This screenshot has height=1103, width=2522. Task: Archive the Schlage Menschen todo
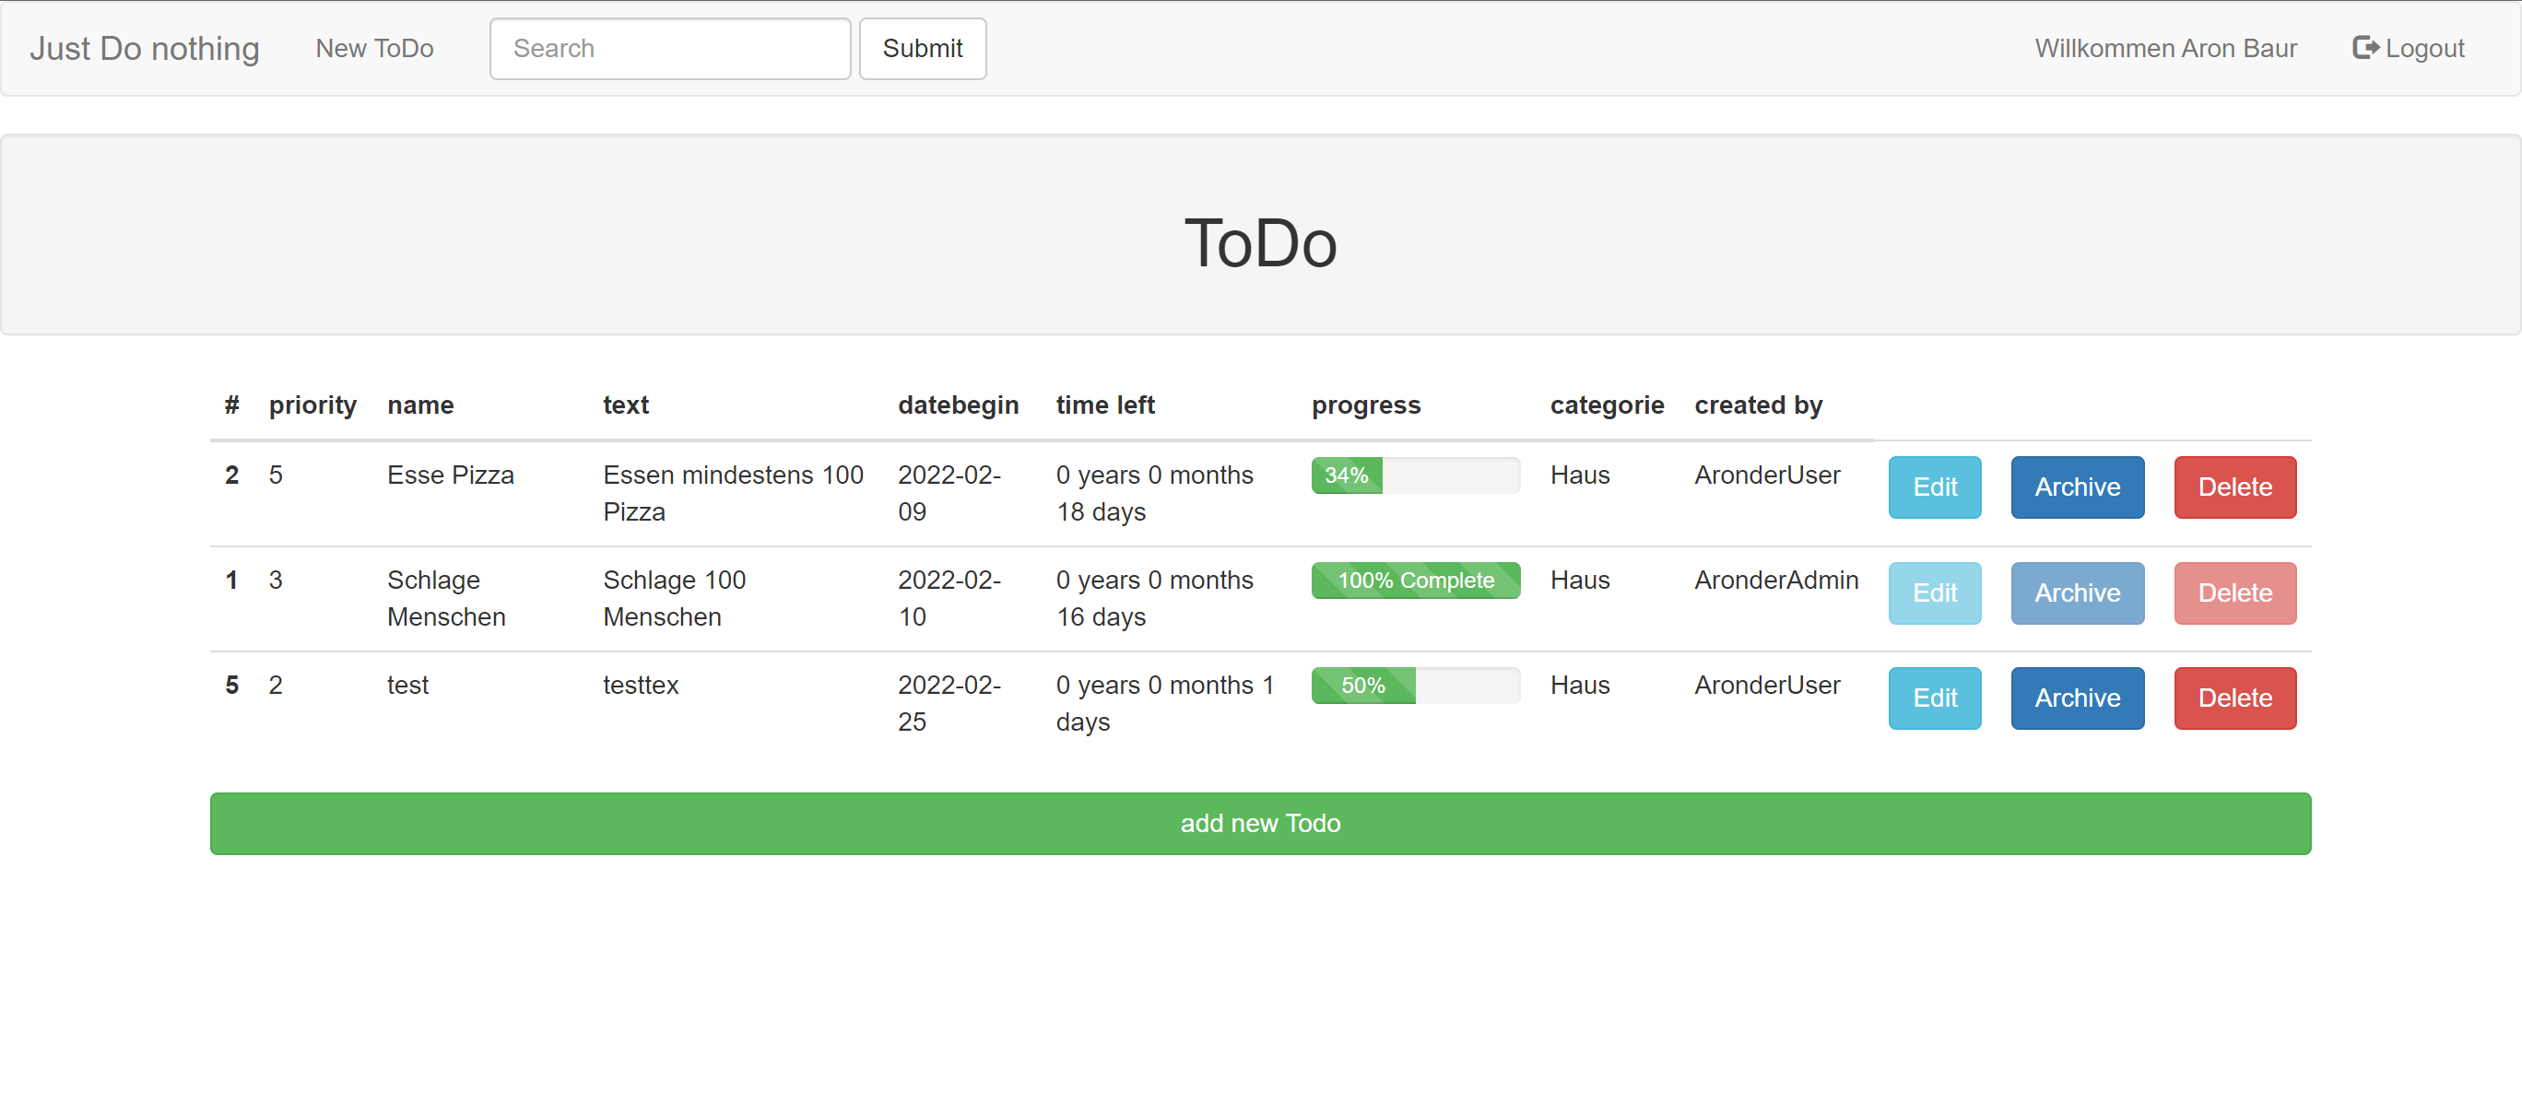(2077, 593)
